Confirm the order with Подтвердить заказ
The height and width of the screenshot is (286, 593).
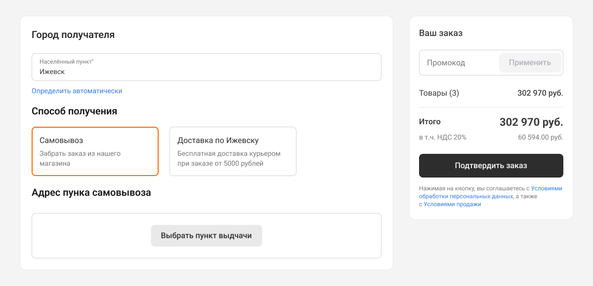click(491, 166)
